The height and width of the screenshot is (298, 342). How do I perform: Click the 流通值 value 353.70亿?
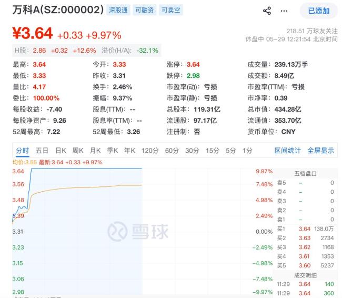288,121
